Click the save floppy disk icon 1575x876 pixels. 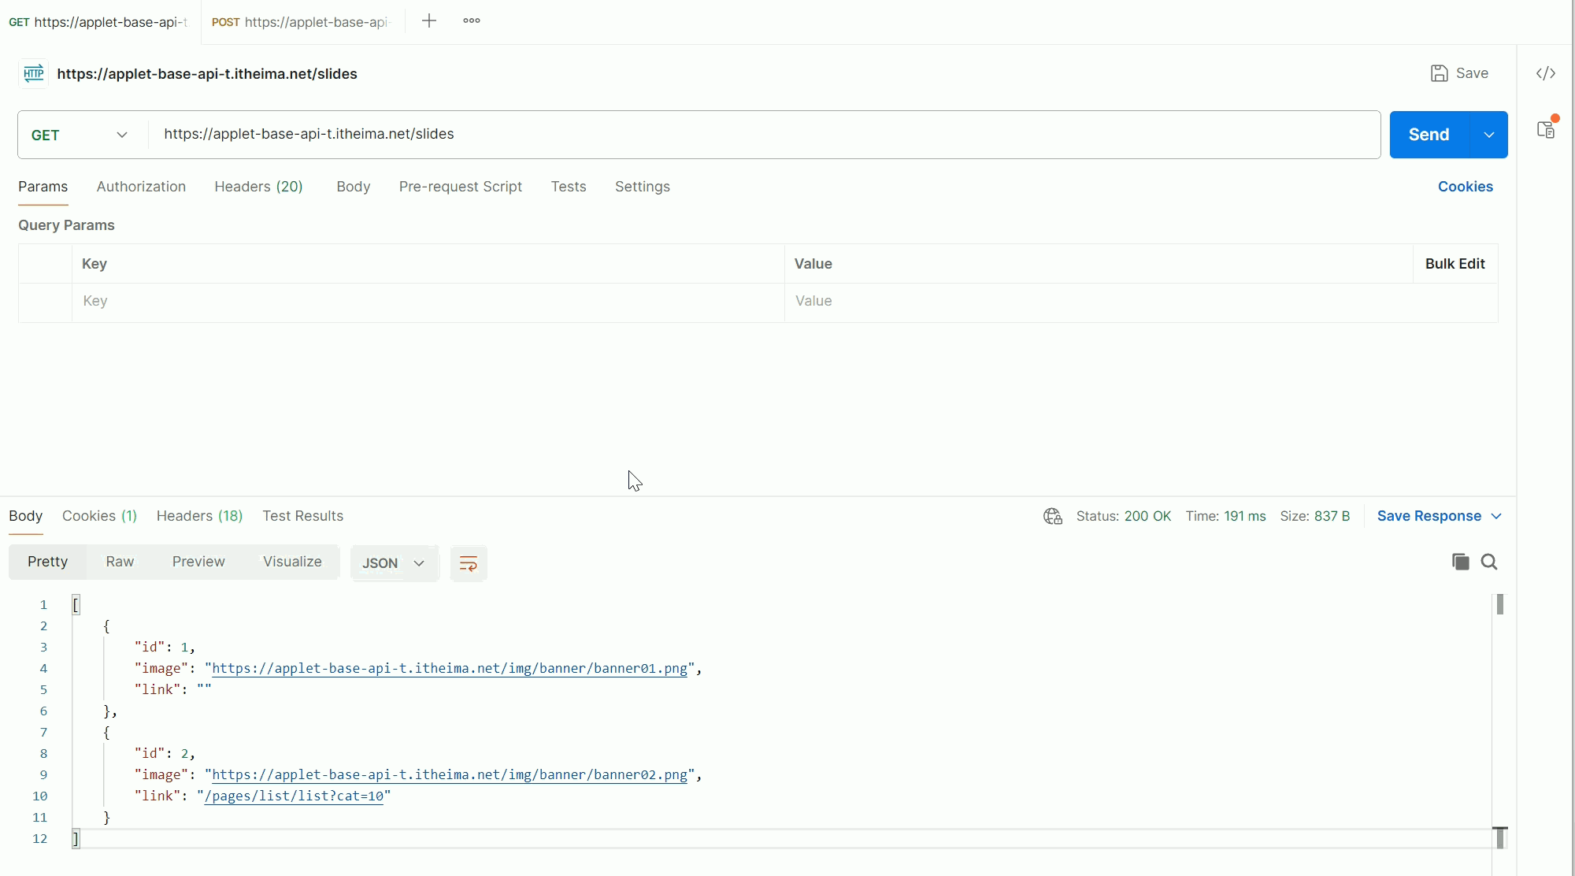tap(1439, 73)
